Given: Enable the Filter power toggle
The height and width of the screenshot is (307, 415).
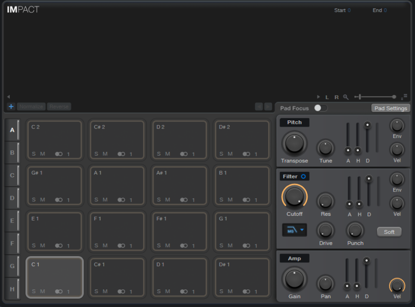Looking at the screenshot, I should click(x=303, y=176).
